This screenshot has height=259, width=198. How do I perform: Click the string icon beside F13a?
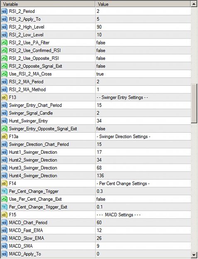click(4, 137)
